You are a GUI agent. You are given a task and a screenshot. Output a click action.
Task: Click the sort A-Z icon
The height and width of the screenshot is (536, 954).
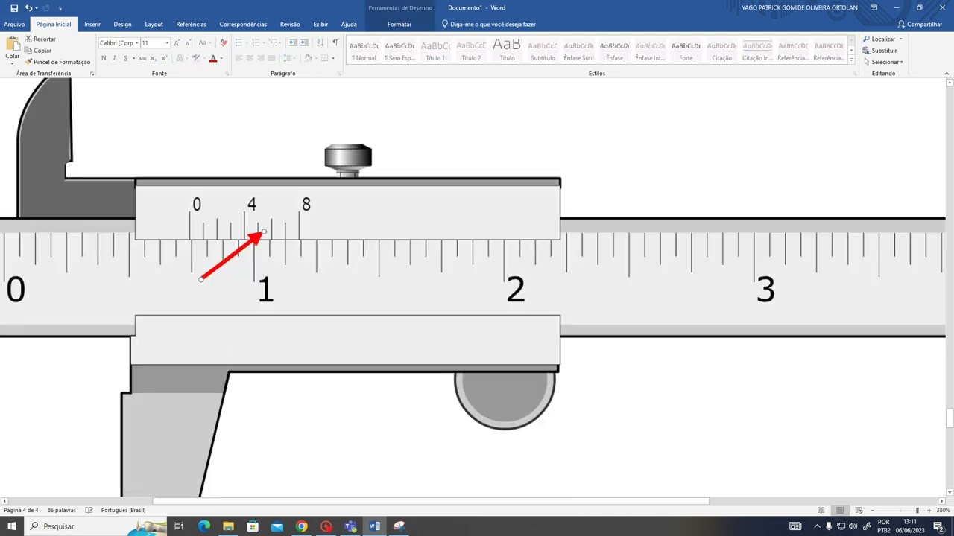pyautogui.click(x=320, y=43)
